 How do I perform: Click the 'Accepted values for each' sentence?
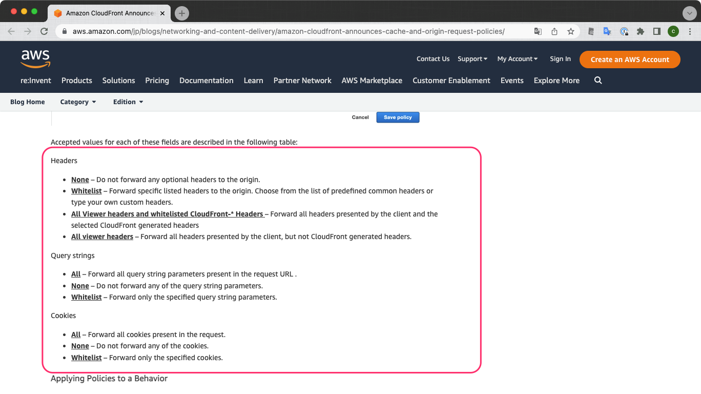coord(174,142)
